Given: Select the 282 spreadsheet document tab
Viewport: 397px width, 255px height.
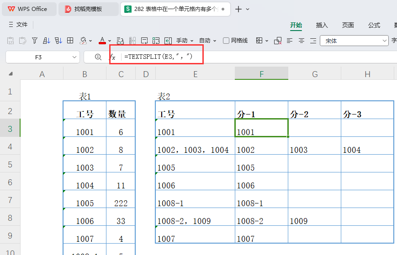Looking at the screenshot, I should coord(175,9).
